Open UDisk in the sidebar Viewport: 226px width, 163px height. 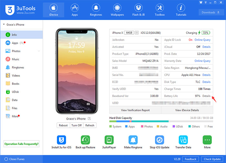pyautogui.click(x=22, y=92)
